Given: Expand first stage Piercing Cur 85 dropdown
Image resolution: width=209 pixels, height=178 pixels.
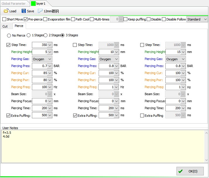Looking at the screenshot, I should tap(50, 73).
